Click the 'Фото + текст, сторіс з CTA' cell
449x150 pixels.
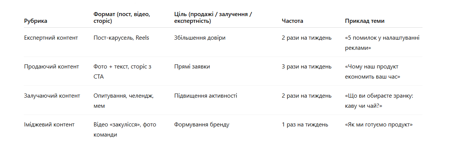(123, 71)
